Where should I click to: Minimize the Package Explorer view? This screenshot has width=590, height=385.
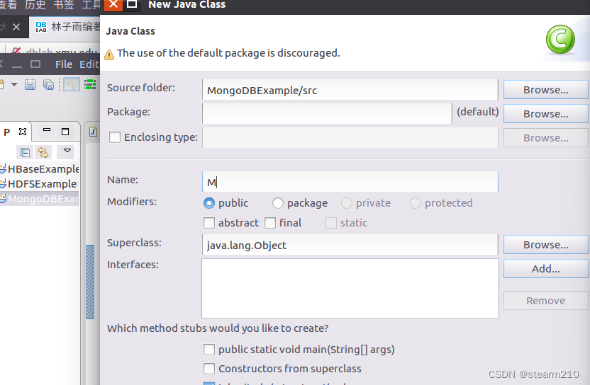tap(47, 131)
